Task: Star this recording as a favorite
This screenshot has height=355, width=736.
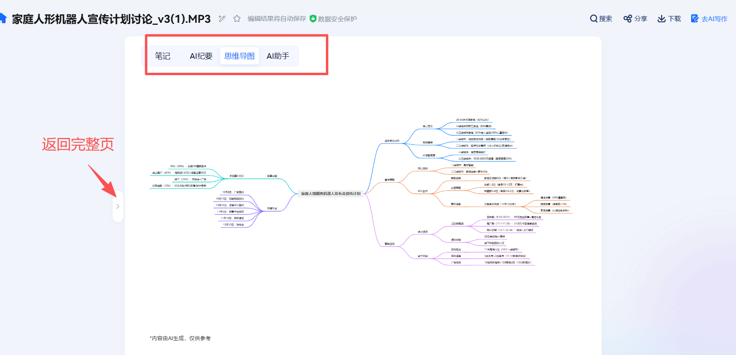Action: [x=237, y=19]
